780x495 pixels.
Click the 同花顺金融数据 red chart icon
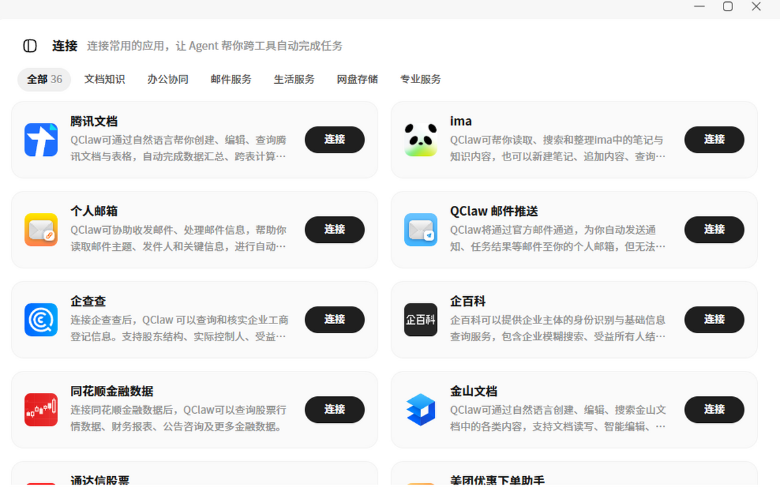[x=41, y=410]
